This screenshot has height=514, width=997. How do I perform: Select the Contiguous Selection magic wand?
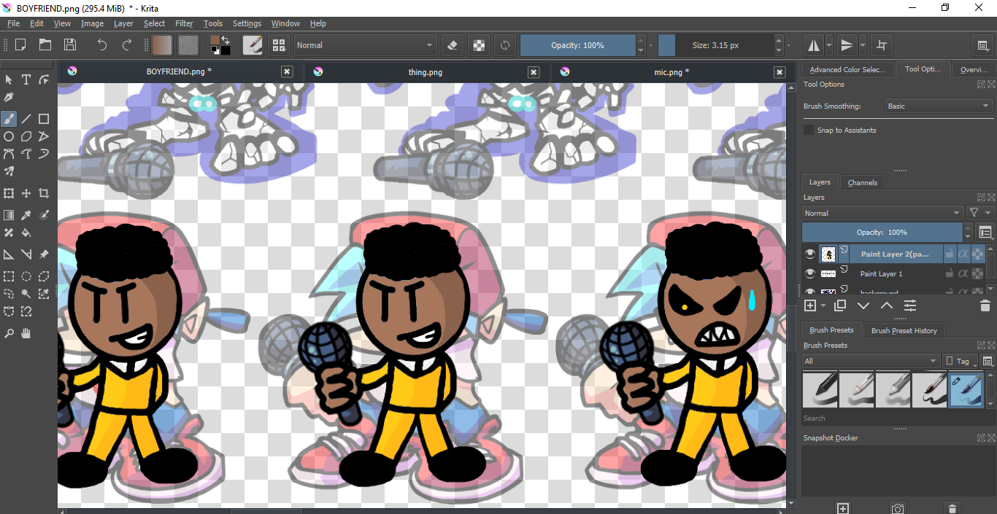[26, 294]
